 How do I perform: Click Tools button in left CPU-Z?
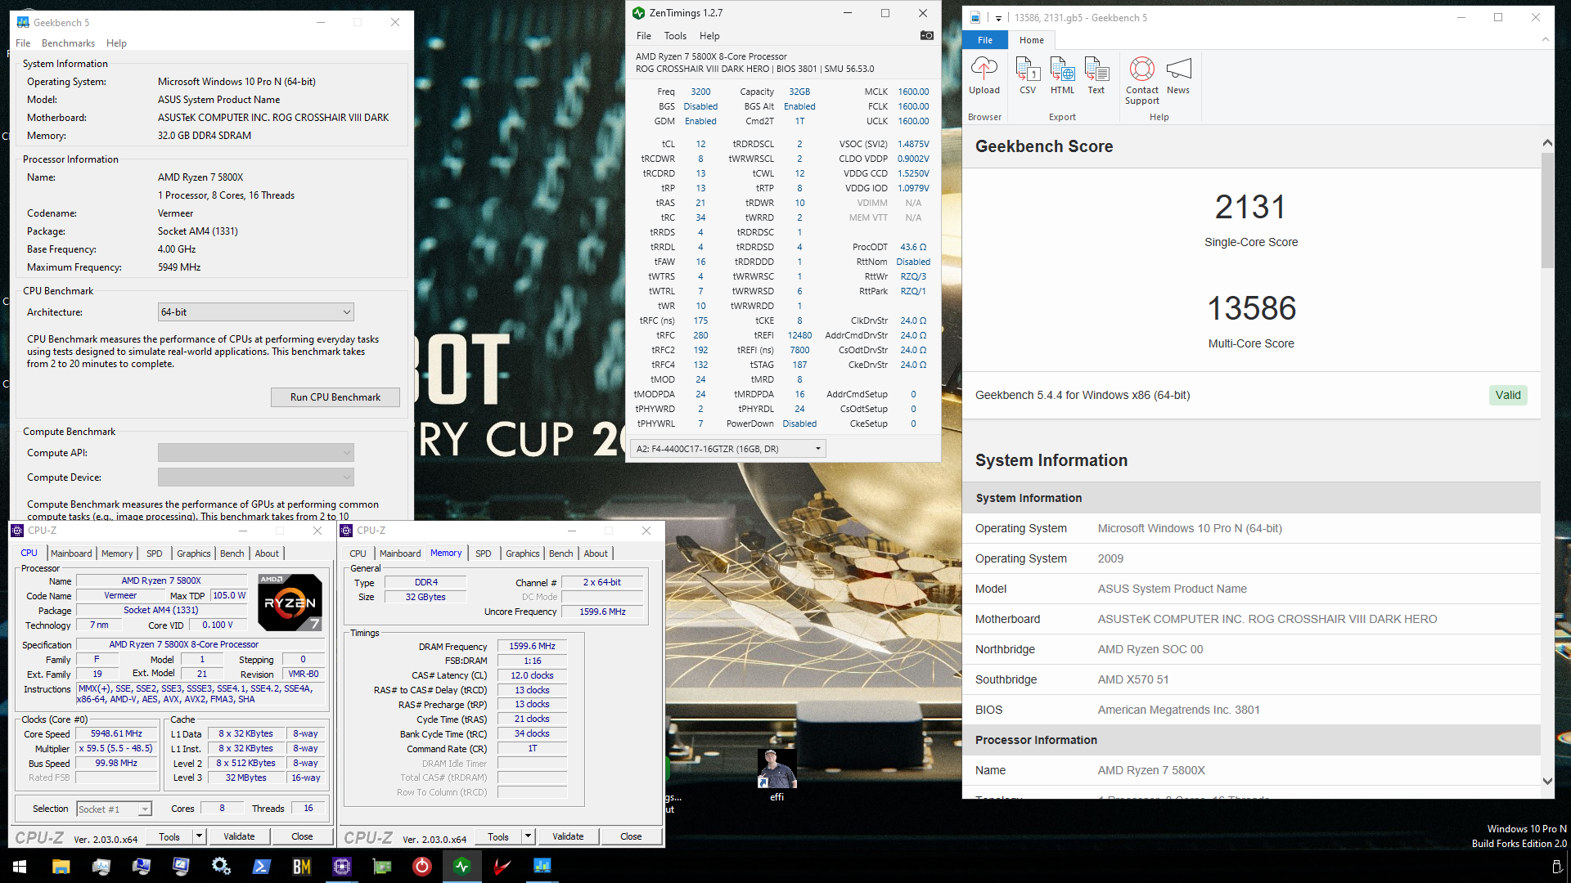(169, 836)
